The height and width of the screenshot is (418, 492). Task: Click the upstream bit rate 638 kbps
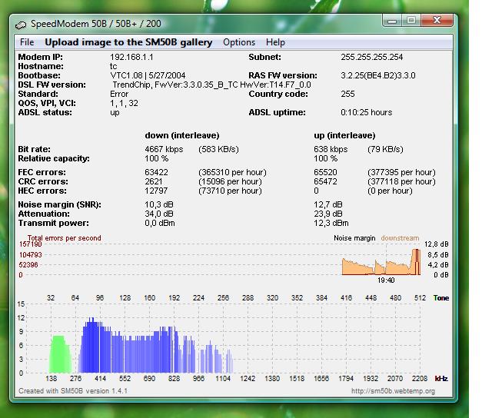(x=331, y=149)
